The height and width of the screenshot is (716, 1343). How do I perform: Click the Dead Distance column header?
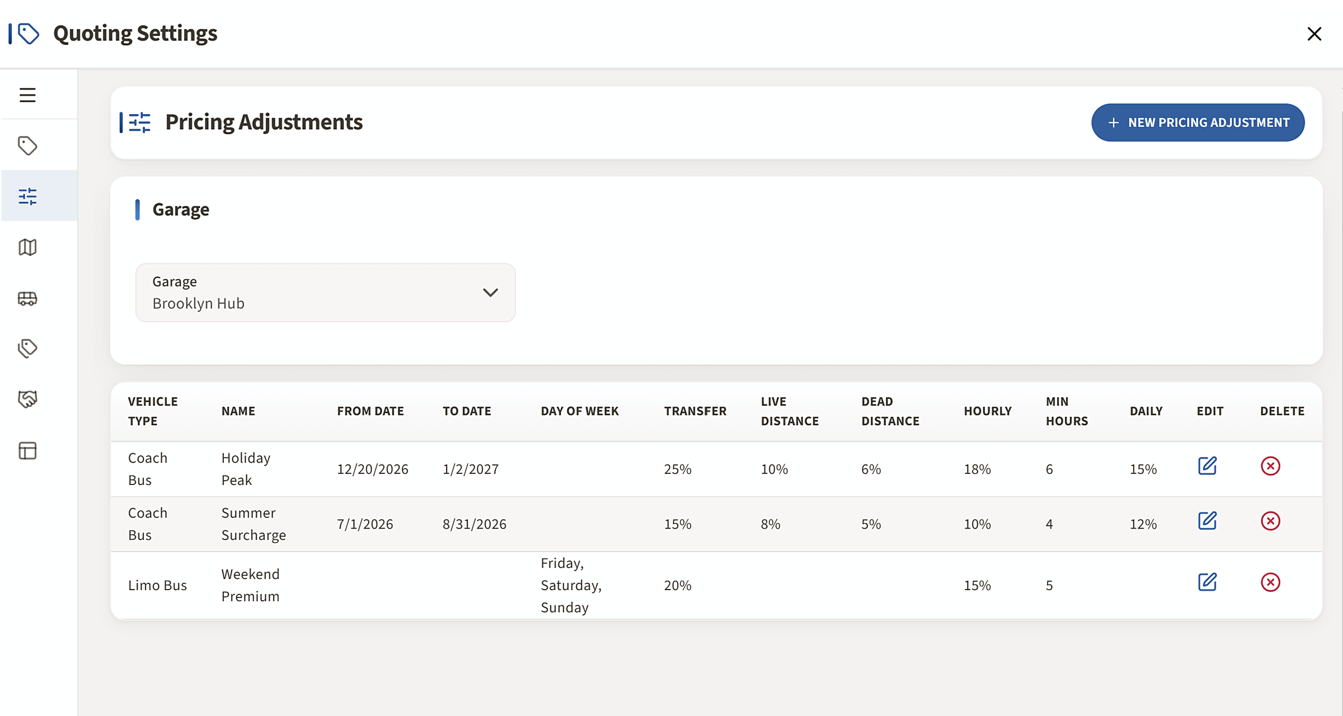click(890, 411)
